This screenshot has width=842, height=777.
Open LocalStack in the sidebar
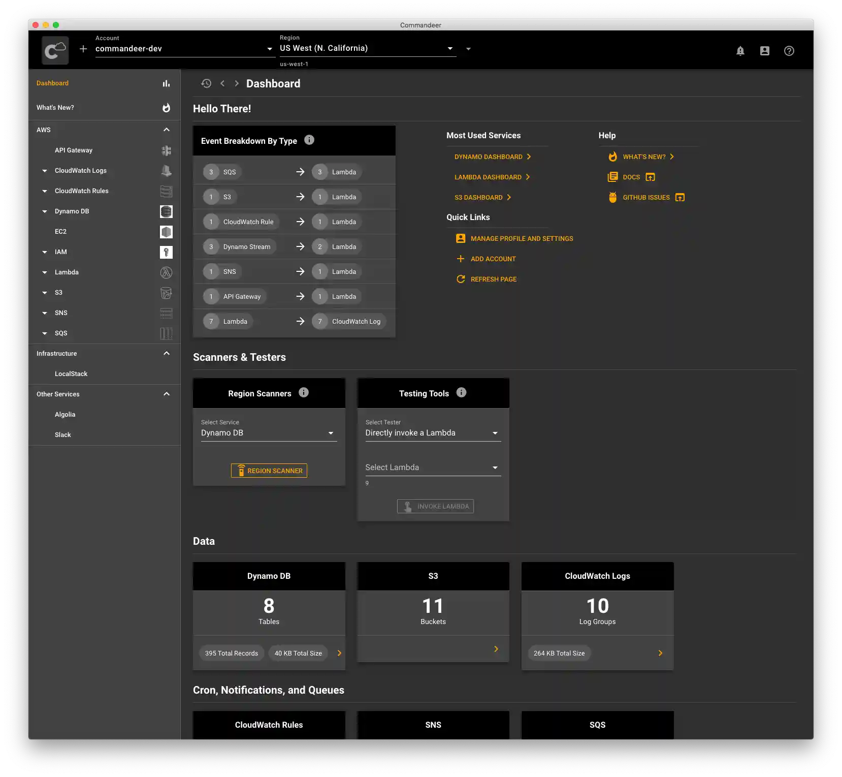click(71, 374)
